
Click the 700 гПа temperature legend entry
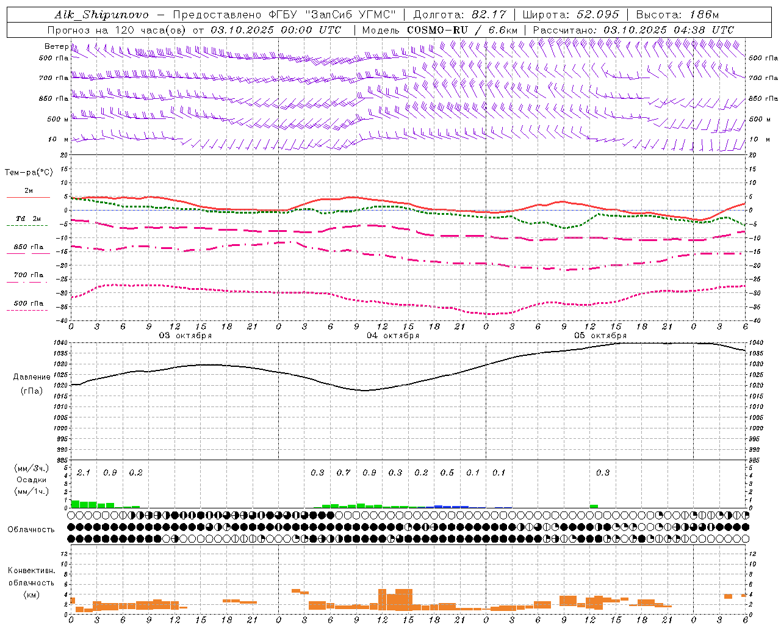click(28, 275)
